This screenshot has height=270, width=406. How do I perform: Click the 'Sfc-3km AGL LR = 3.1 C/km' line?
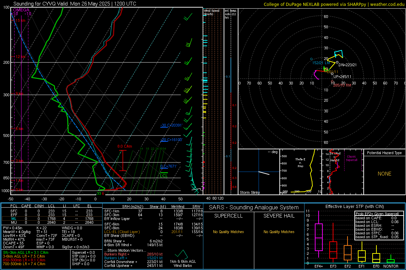pyautogui.click(x=26, y=253)
